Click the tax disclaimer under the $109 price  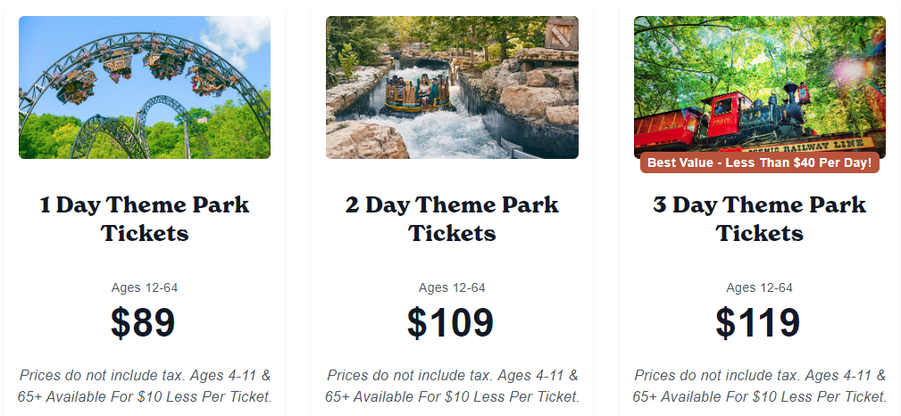(452, 386)
